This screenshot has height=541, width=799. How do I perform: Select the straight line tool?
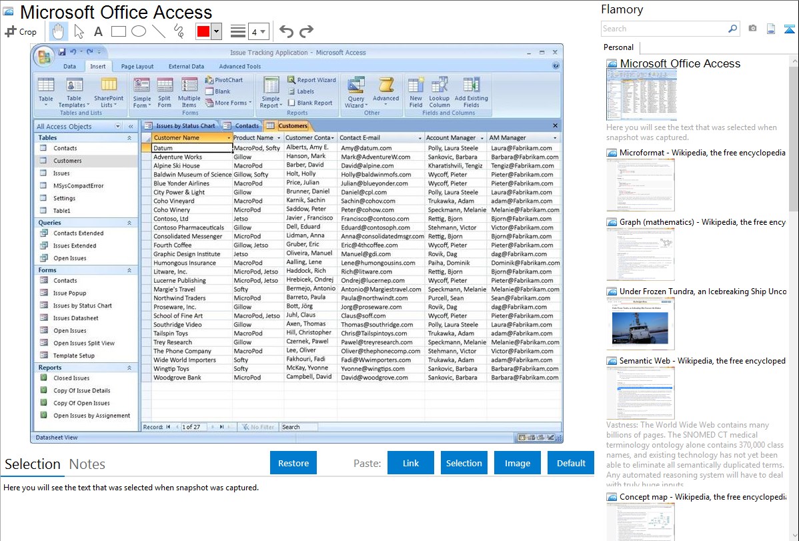point(159,31)
